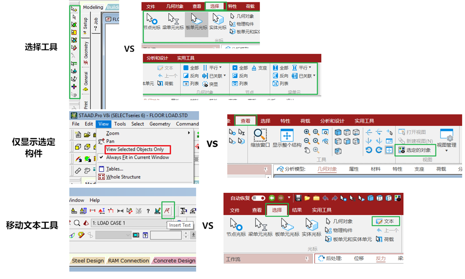Click 选定的对象 selected objects view button
This screenshot has height=279, width=465.
point(415,150)
